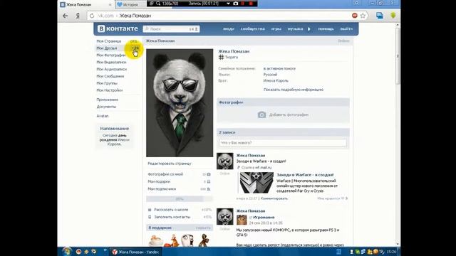The image size is (456, 256).
Task: Bookmark the page with the star icon
Action: (363, 16)
